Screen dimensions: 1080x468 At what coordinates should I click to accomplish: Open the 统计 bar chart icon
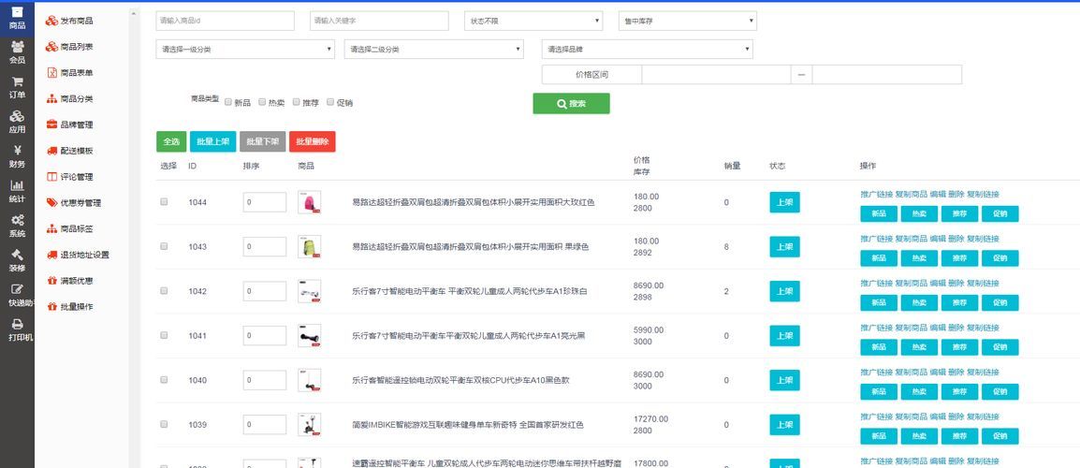coord(17,185)
